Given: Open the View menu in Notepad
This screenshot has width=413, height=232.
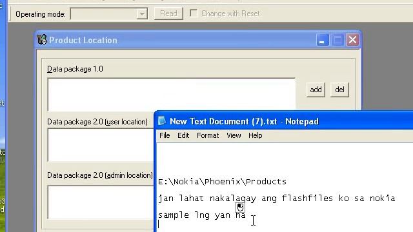Looking at the screenshot, I should coord(234,135).
